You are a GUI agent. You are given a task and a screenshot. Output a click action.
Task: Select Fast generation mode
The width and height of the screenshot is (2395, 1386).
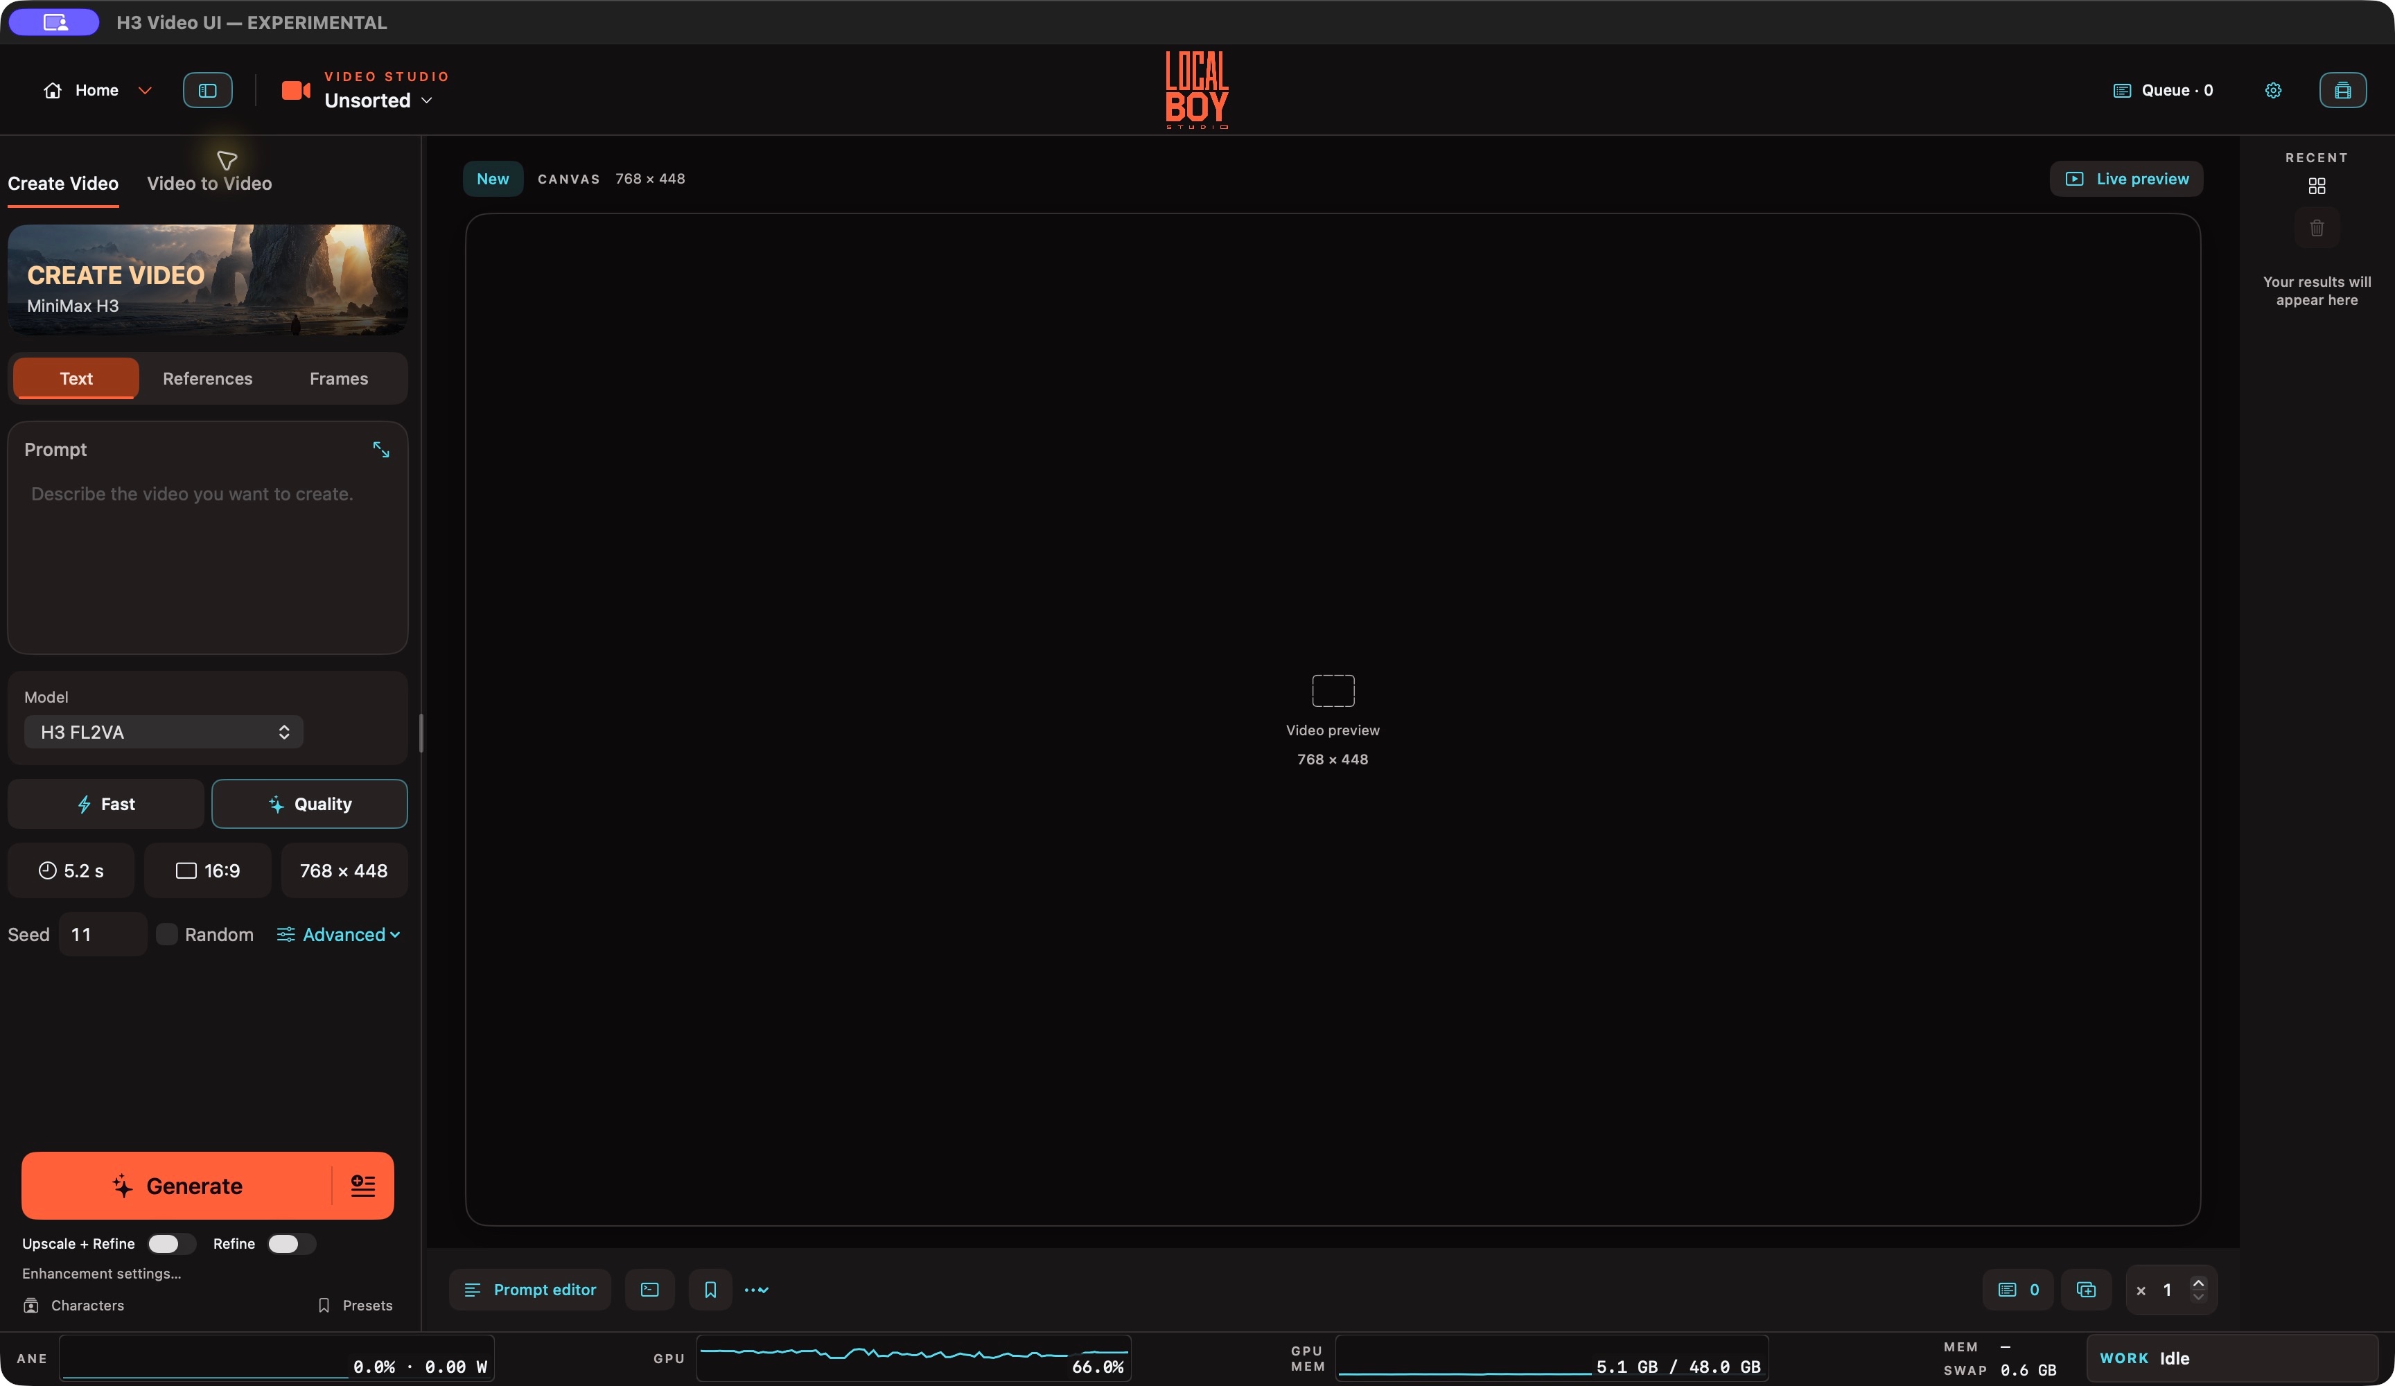105,804
